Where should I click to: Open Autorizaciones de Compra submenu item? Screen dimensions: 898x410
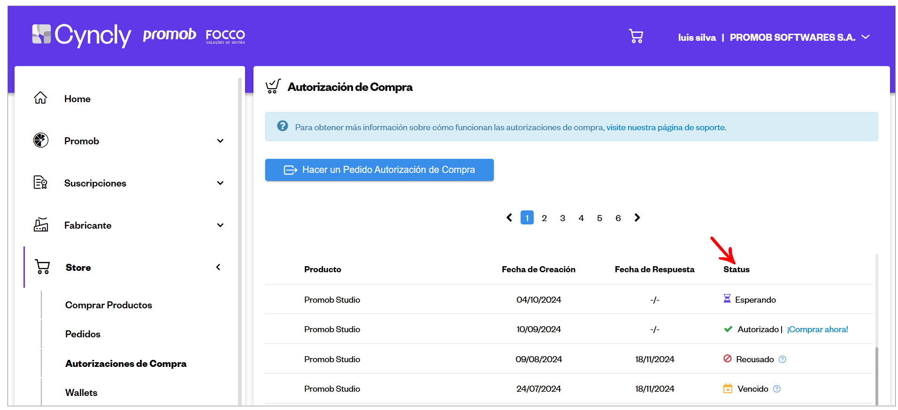(126, 364)
